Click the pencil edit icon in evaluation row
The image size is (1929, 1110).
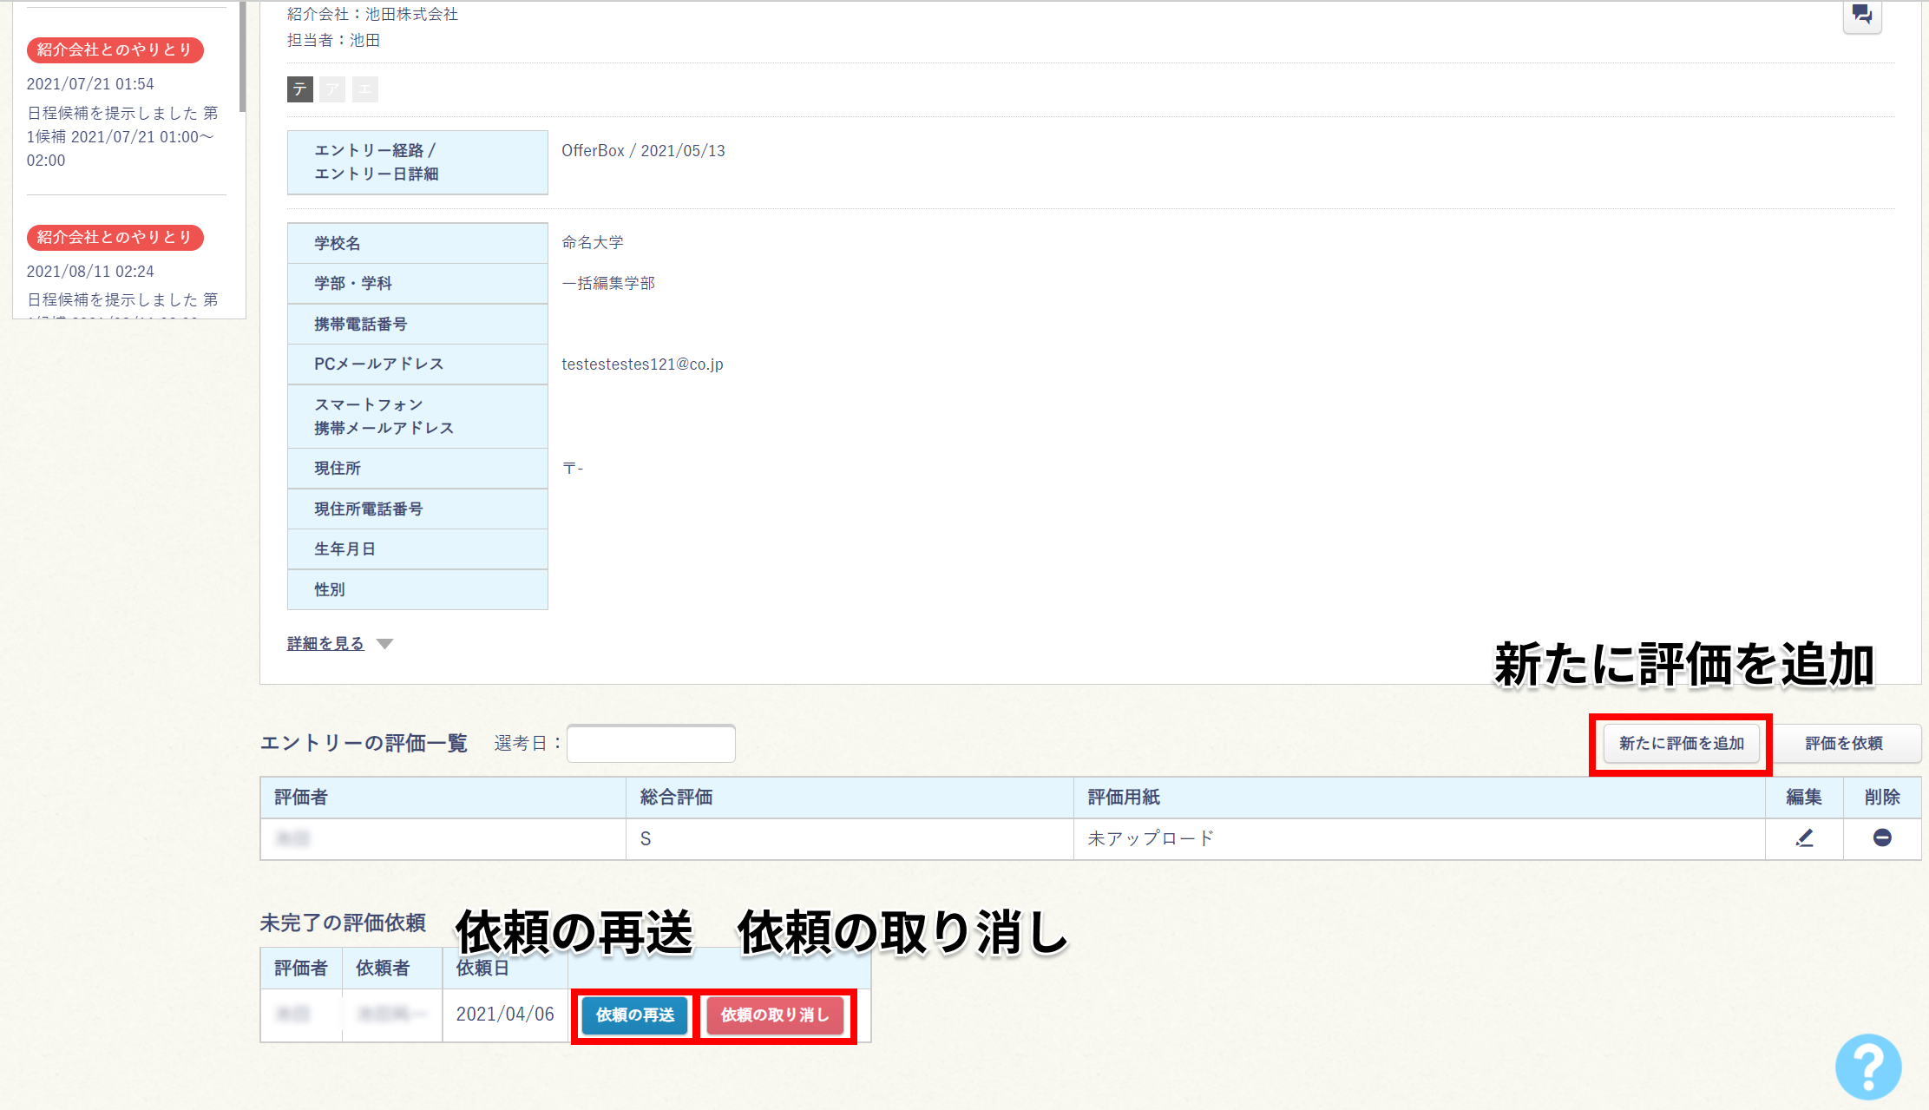pyautogui.click(x=1804, y=838)
